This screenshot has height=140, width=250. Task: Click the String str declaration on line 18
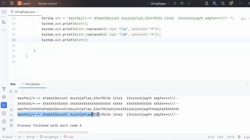pyautogui.click(x=51, y=18)
